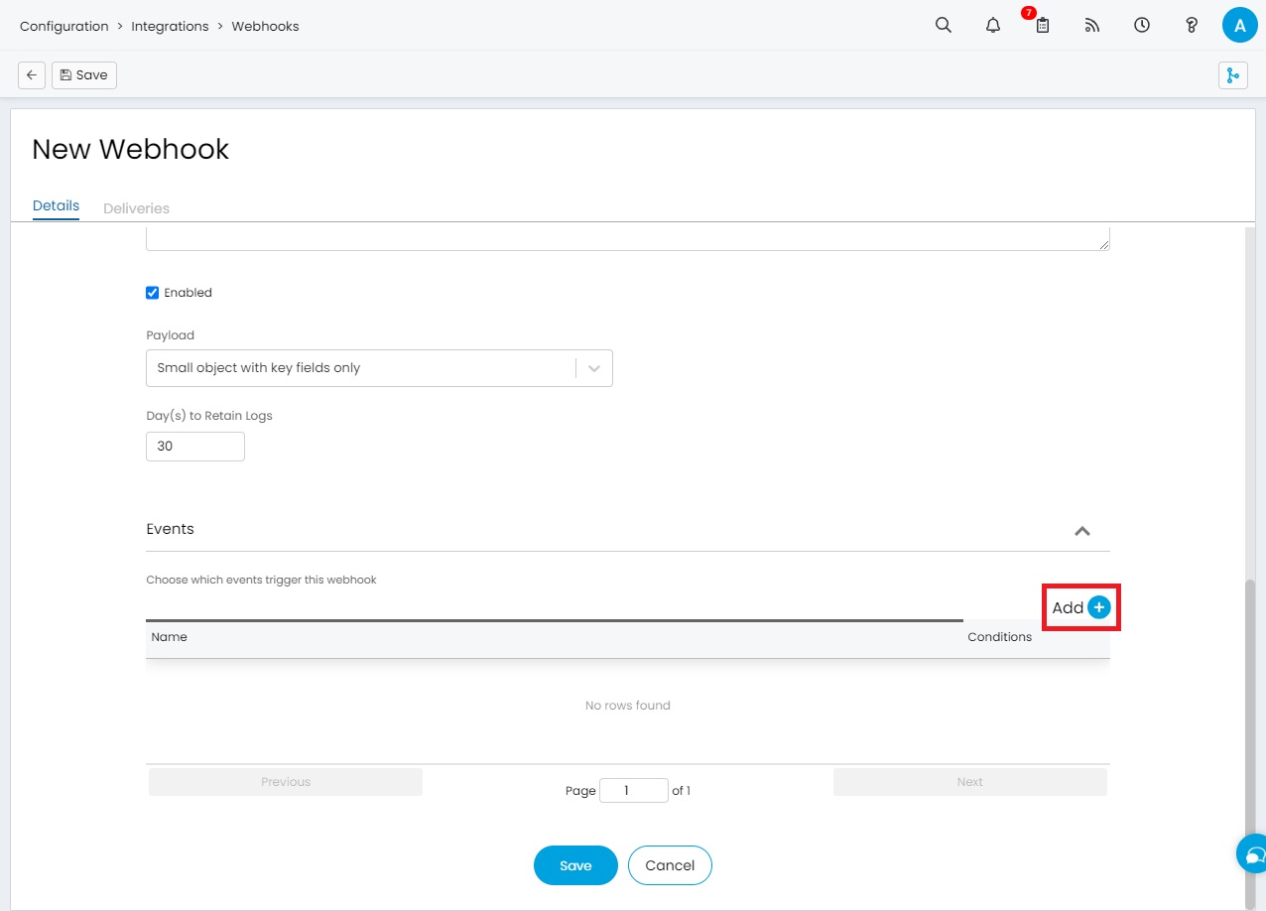
Task: Collapse the Events section chevron
Action: (1082, 531)
